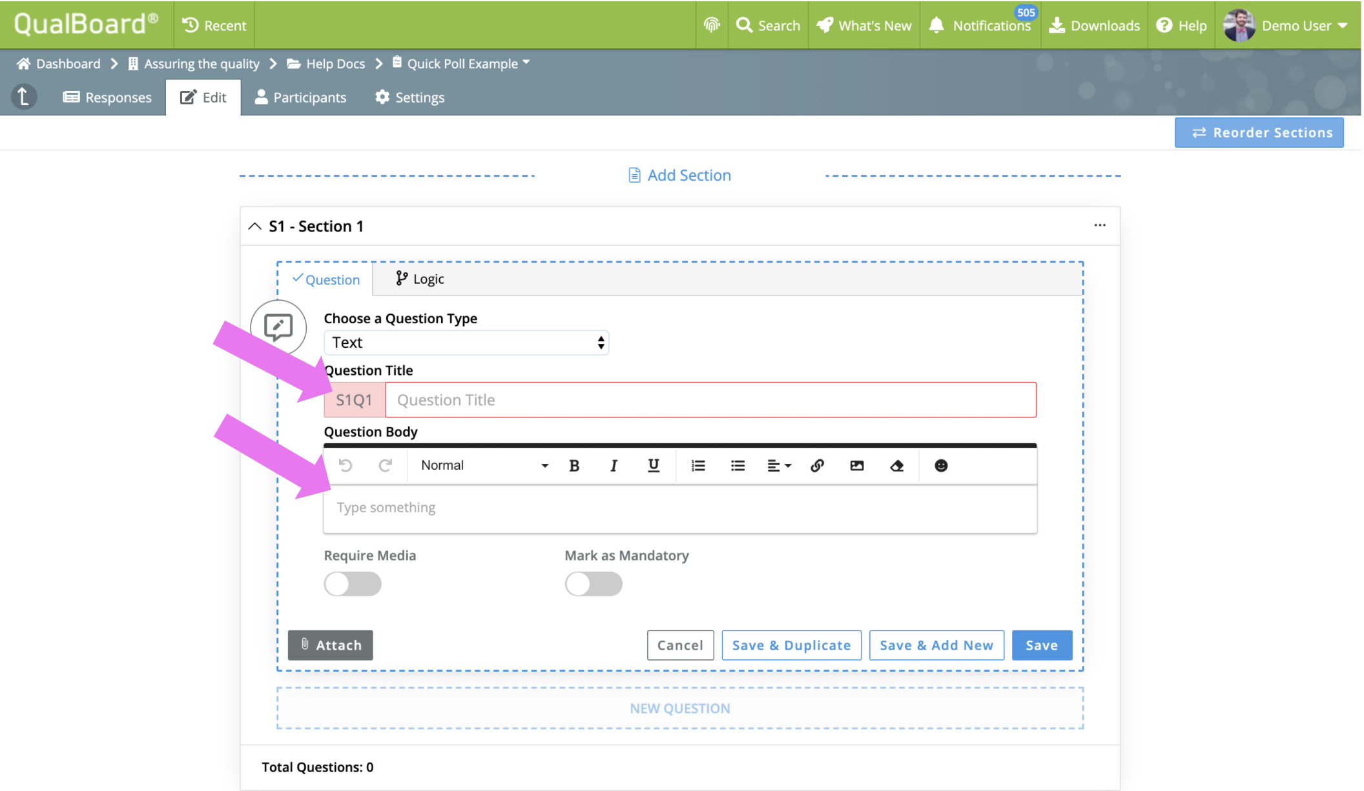Click the Italic formatting icon
Viewport: 1364px width, 791px height.
(x=614, y=466)
